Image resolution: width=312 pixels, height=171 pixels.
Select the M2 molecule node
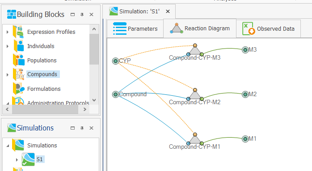pyautogui.click(x=245, y=94)
